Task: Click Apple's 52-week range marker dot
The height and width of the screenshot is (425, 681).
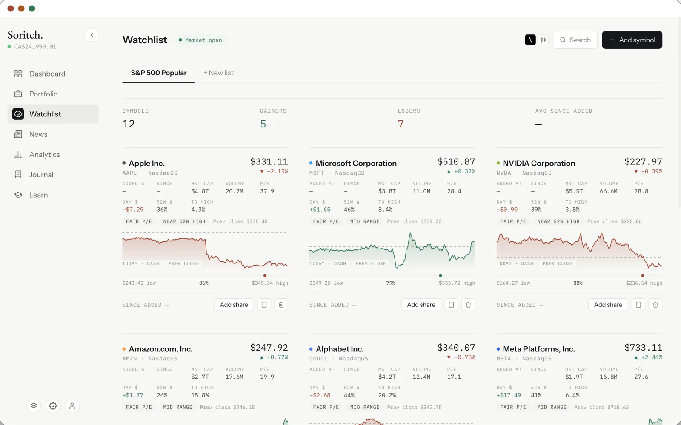Action: (265, 275)
